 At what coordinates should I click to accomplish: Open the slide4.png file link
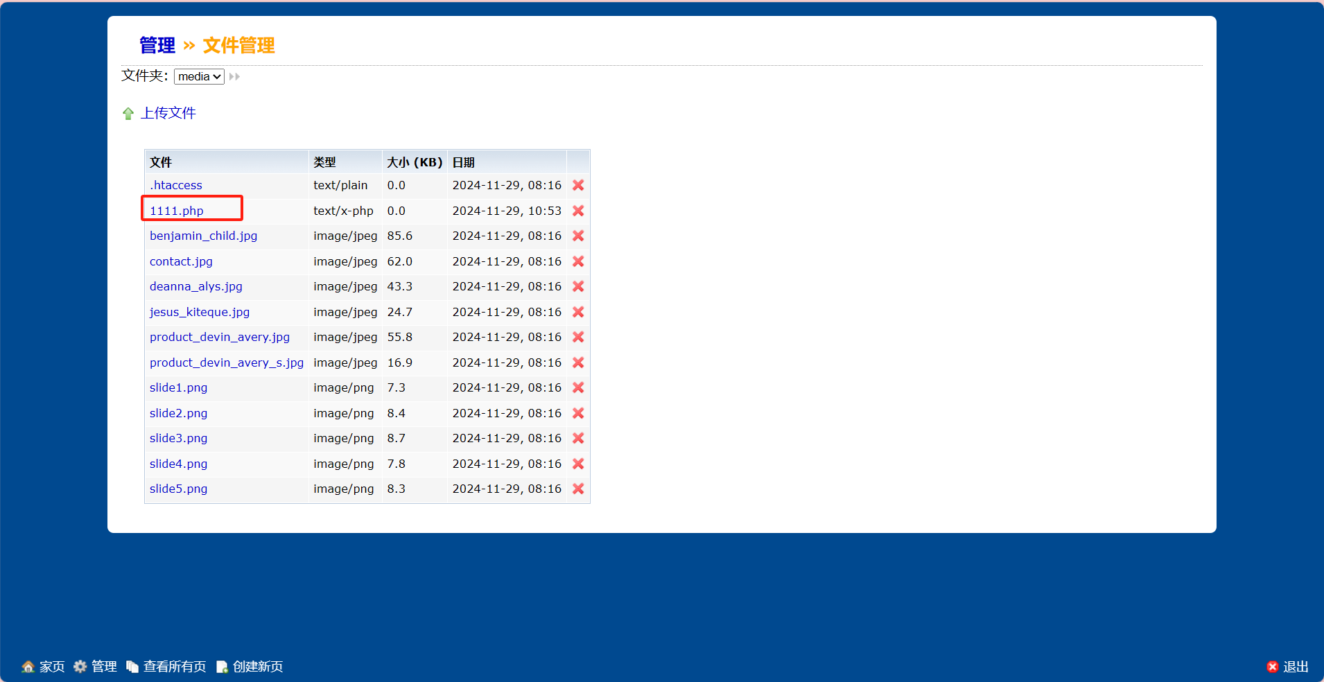(178, 464)
